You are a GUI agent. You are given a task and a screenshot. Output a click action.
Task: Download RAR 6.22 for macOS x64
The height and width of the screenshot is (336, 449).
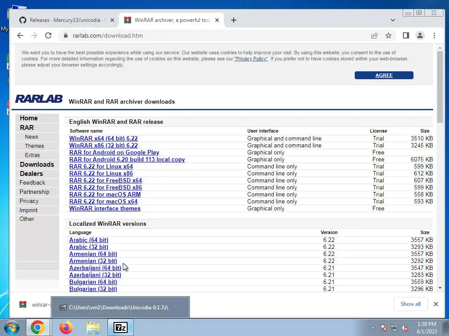pos(103,201)
